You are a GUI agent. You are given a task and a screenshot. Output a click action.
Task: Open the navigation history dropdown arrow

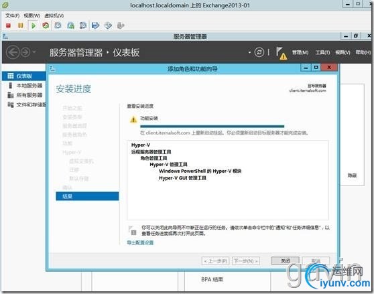pyautogui.click(x=34, y=52)
